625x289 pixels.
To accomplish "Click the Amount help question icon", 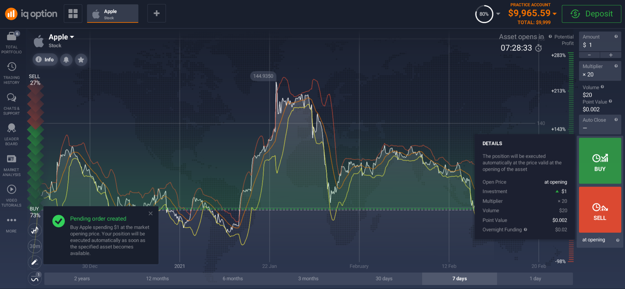I will (x=616, y=37).
